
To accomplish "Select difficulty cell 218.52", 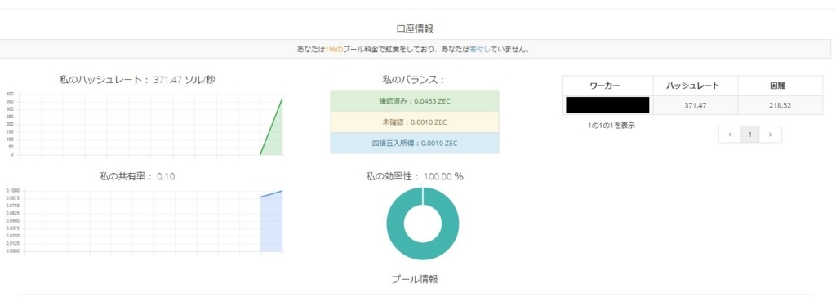I will (x=780, y=105).
